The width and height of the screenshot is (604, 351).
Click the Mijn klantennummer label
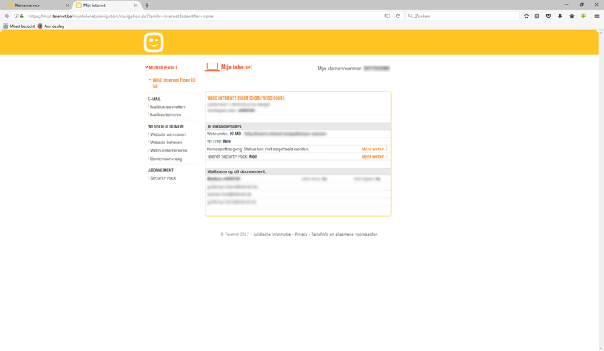tap(340, 69)
